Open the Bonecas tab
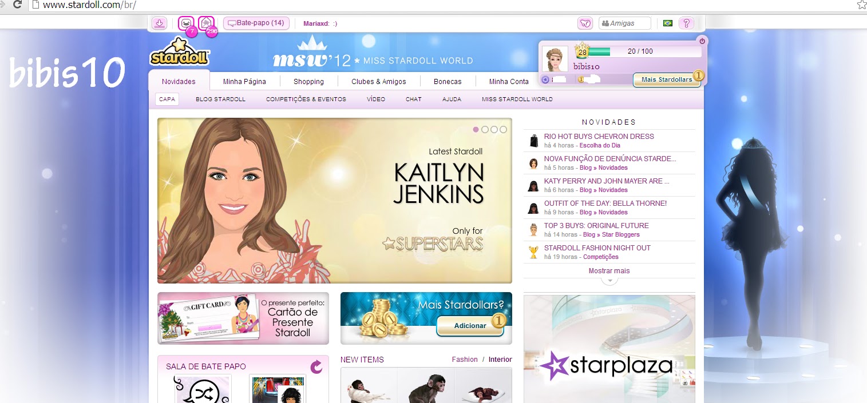The image size is (867, 403). coord(448,82)
